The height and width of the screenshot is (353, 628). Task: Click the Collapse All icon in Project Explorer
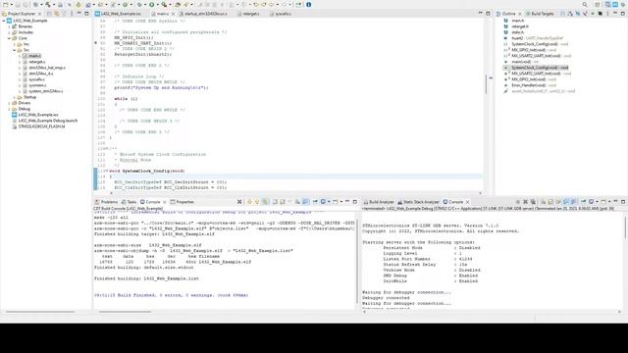49,13
